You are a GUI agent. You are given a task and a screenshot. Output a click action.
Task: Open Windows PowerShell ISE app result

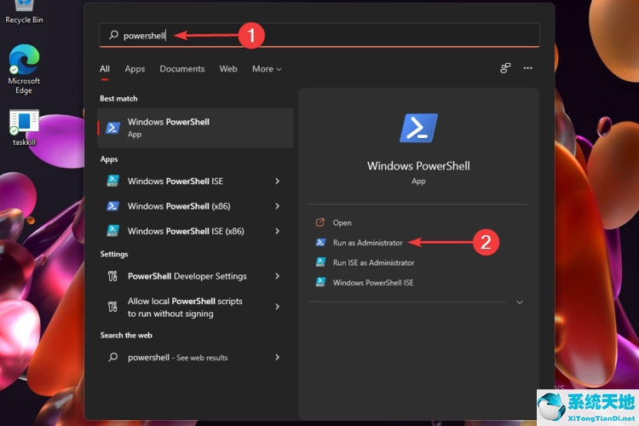[175, 181]
